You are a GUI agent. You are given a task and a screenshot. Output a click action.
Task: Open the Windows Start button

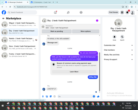(x=2, y=106)
